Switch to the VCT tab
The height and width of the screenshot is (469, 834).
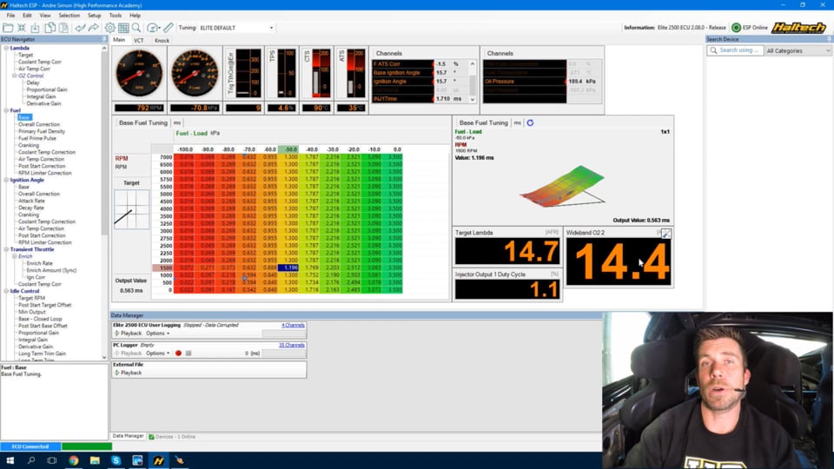coord(138,41)
